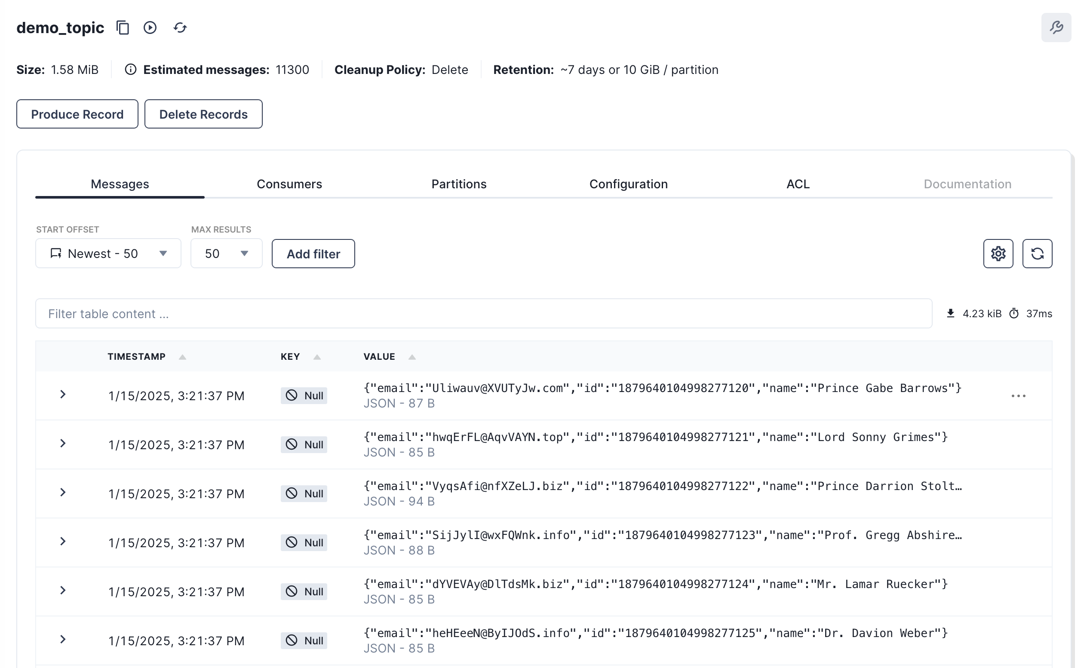The image size is (1087, 668).
Task: Open the three-dots menu on the first message row
Action: (x=1018, y=396)
